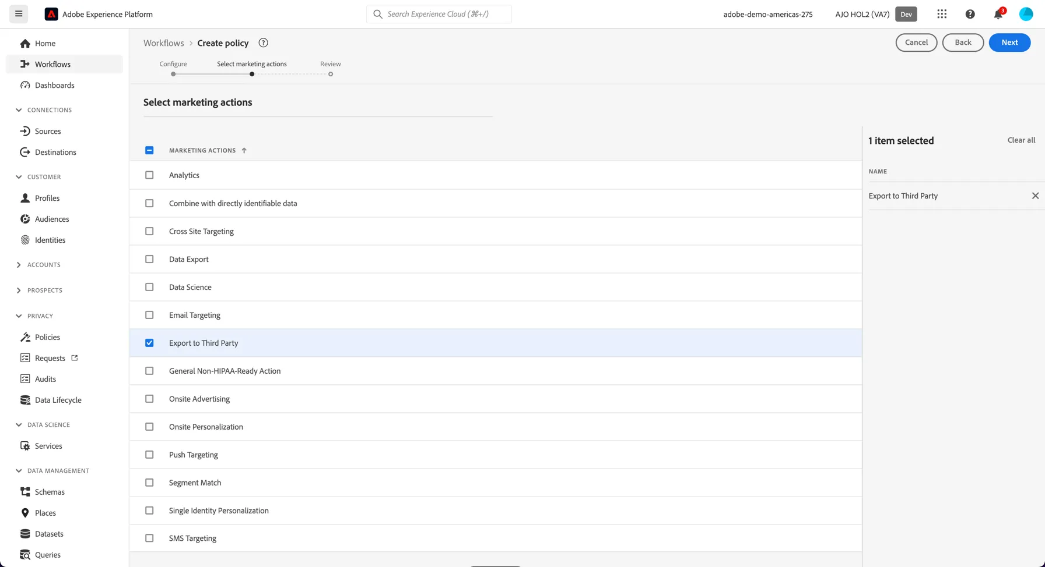Collapse the Privacy section
1045x567 pixels.
pyautogui.click(x=19, y=316)
